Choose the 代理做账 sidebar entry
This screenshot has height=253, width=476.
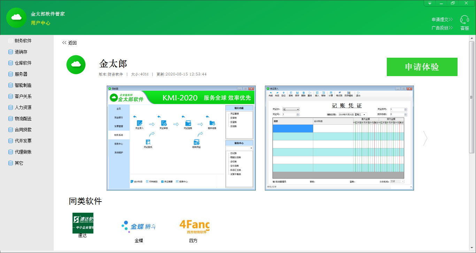23,152
